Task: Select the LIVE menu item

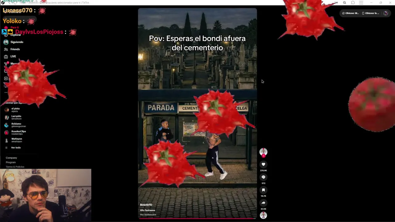Action: tap(13, 56)
